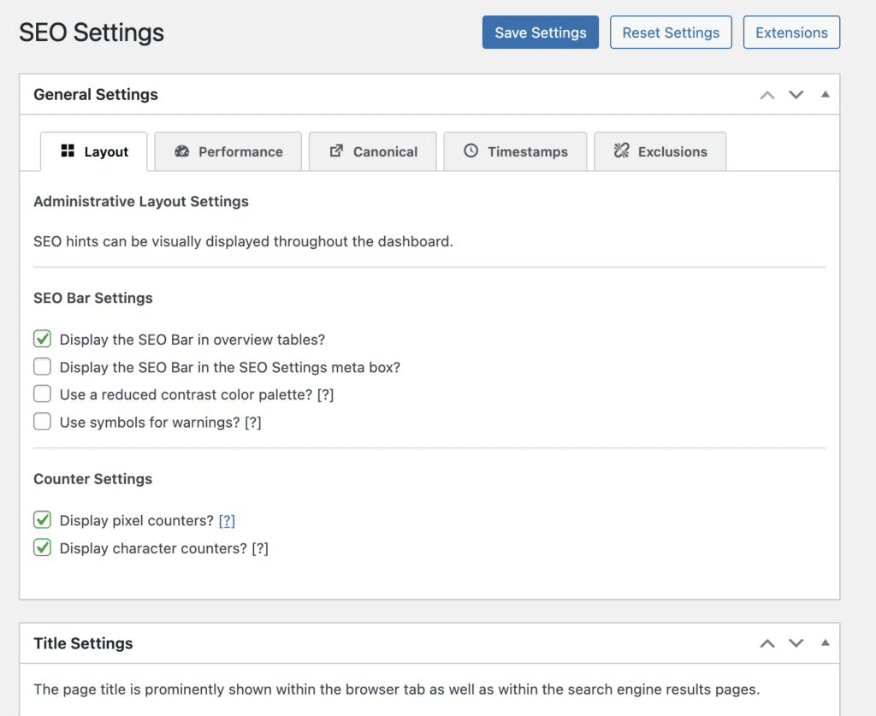Open the Timestamps tab
The image size is (876, 716).
515,151
